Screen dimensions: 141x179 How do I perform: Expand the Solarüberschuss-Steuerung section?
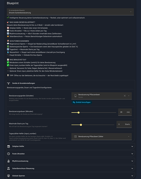pos(70,169)
